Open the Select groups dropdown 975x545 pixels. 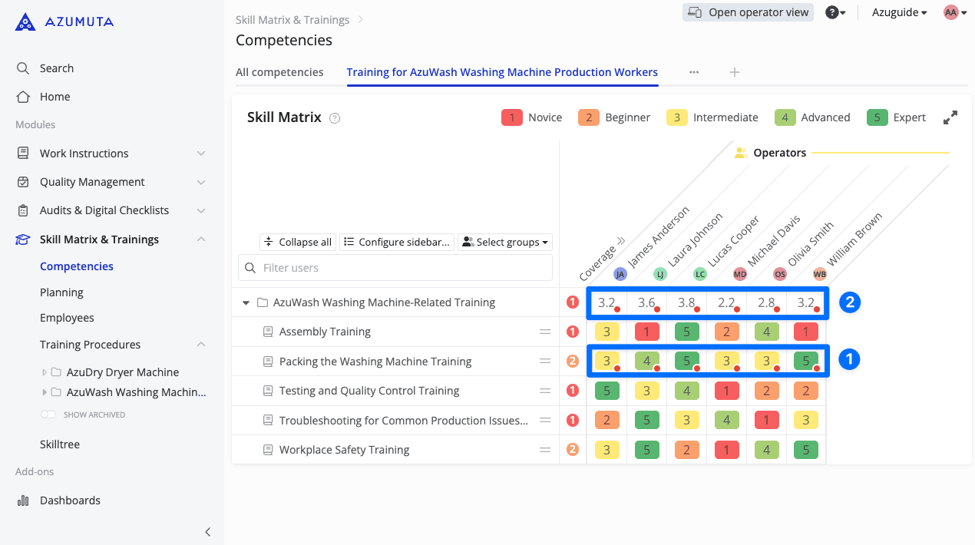tap(505, 242)
